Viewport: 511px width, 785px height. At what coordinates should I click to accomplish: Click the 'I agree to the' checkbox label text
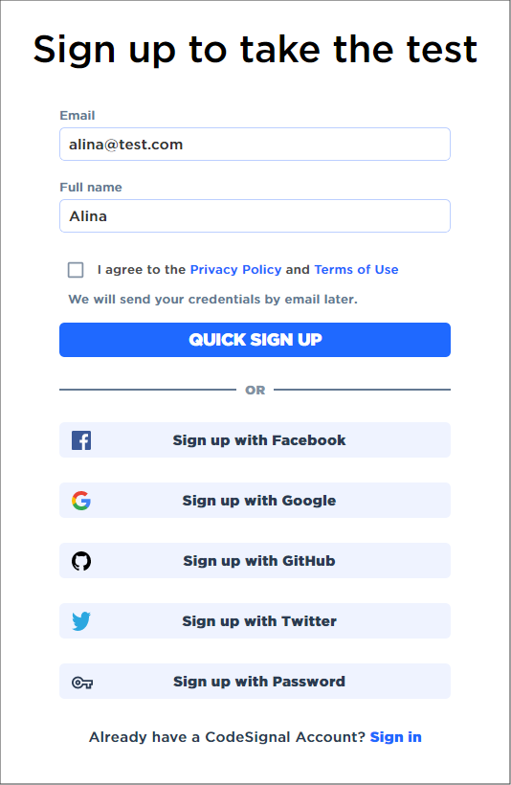(142, 270)
